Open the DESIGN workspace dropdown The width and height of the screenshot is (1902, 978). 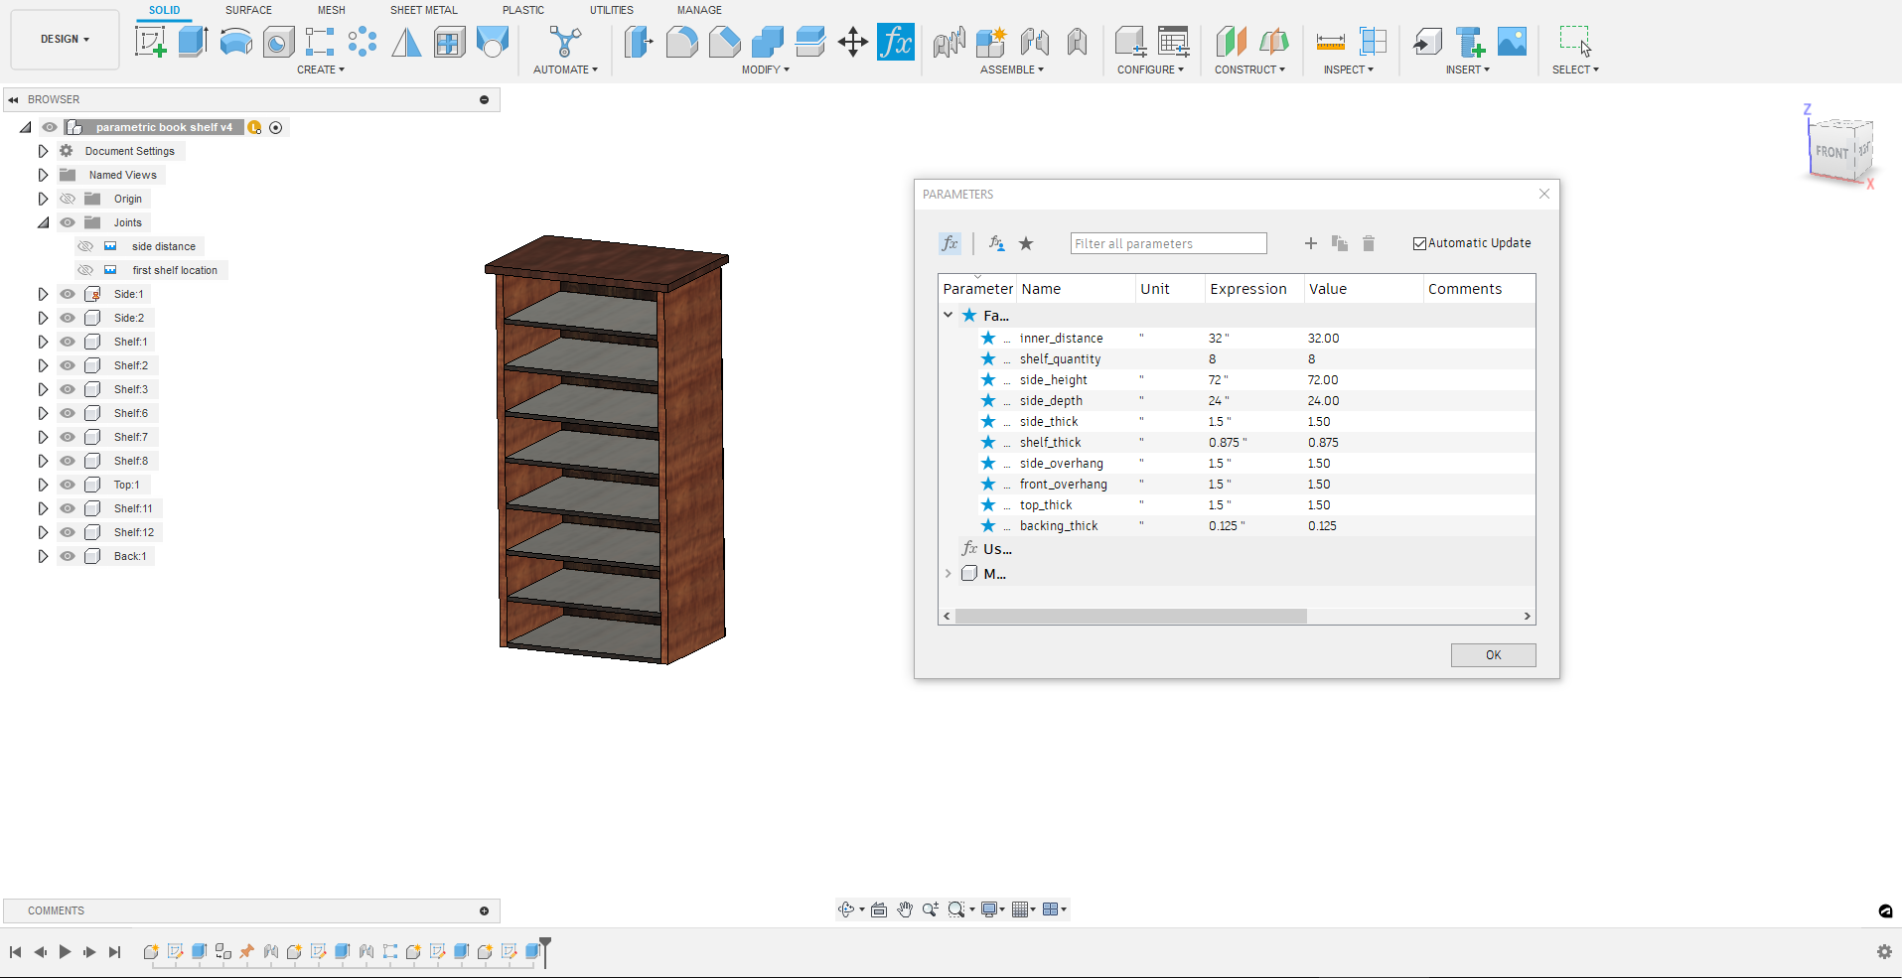coord(64,39)
